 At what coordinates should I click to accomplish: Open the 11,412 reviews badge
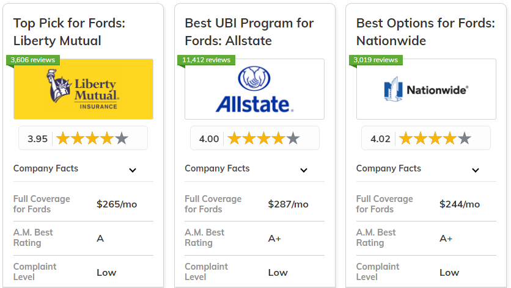[x=206, y=60]
